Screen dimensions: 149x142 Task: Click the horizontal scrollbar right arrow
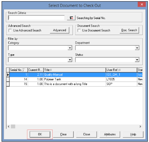140,126
